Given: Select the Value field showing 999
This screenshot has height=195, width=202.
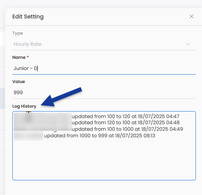Looking at the screenshot, I should click(104, 92).
